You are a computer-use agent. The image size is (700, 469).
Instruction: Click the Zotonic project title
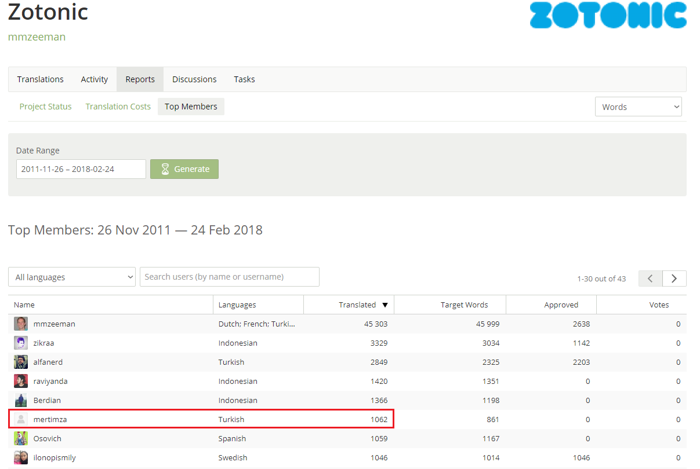[48, 12]
